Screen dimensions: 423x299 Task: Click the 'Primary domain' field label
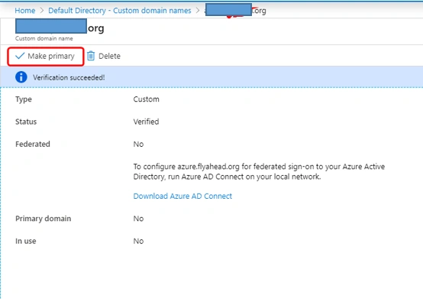tap(44, 219)
